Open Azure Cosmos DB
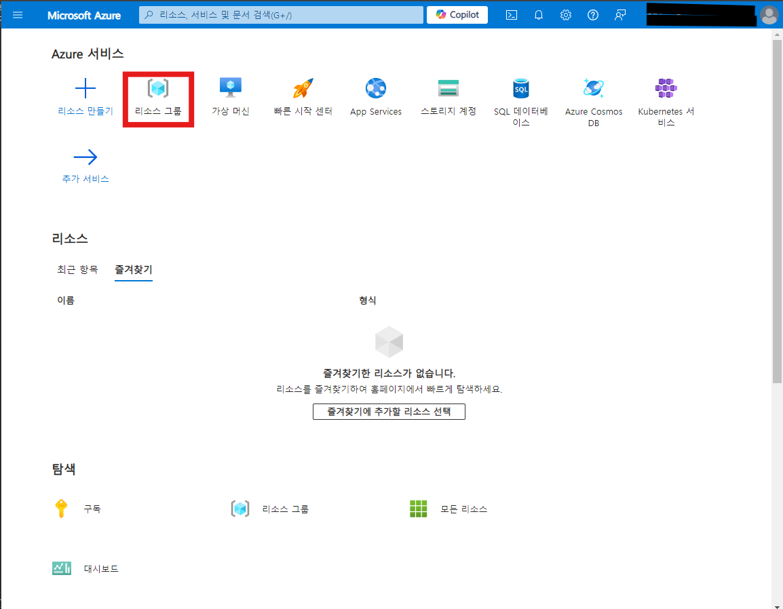783x609 pixels. (594, 102)
